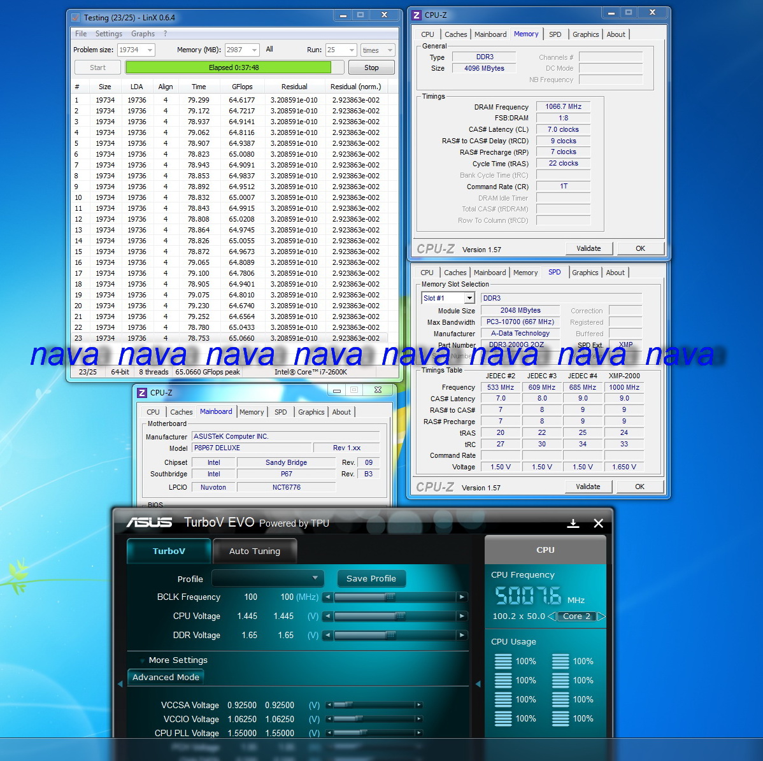Click the LinX window title icon
The image size is (763, 761).
[75, 18]
